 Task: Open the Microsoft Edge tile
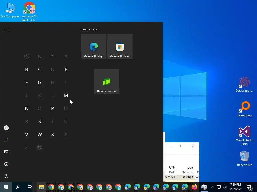pos(94,47)
